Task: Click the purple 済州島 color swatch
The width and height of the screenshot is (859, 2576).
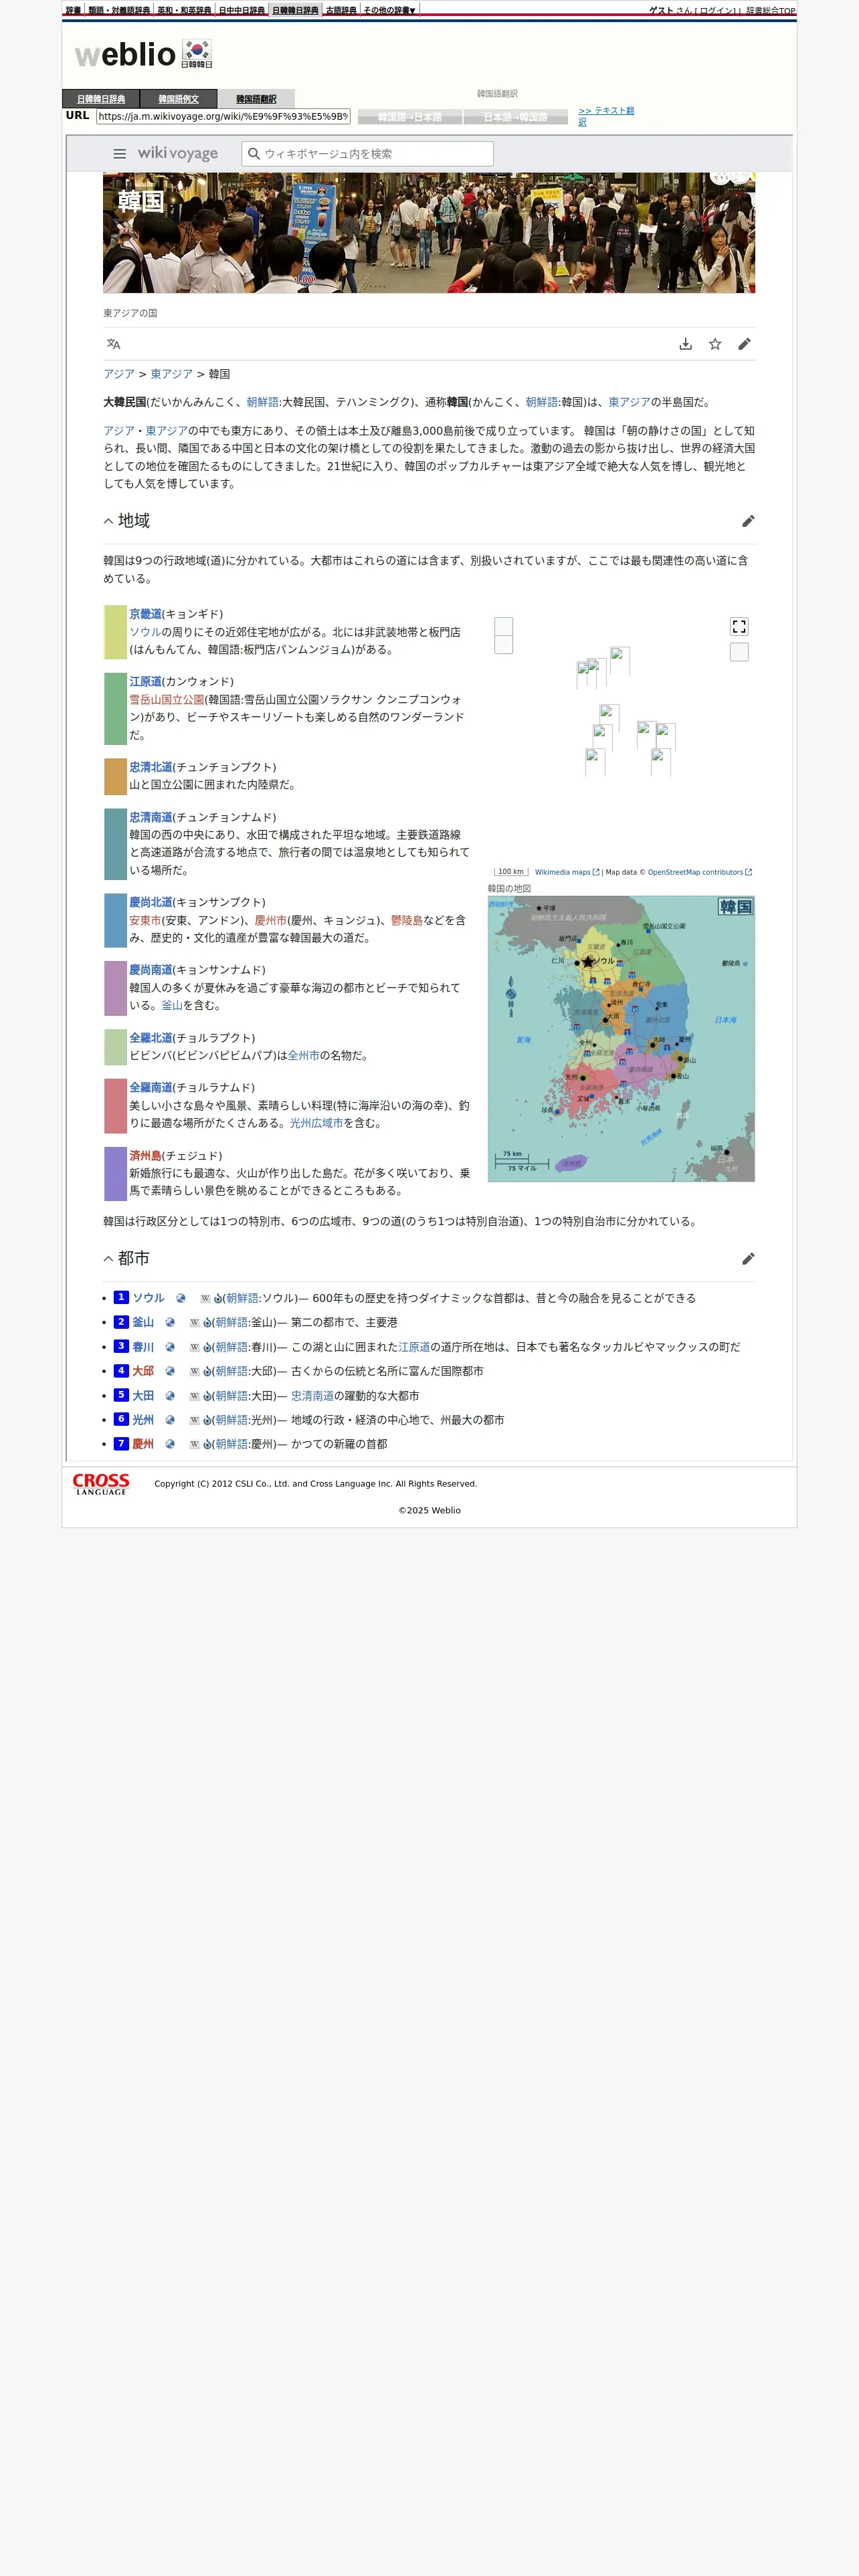Action: click(115, 1173)
